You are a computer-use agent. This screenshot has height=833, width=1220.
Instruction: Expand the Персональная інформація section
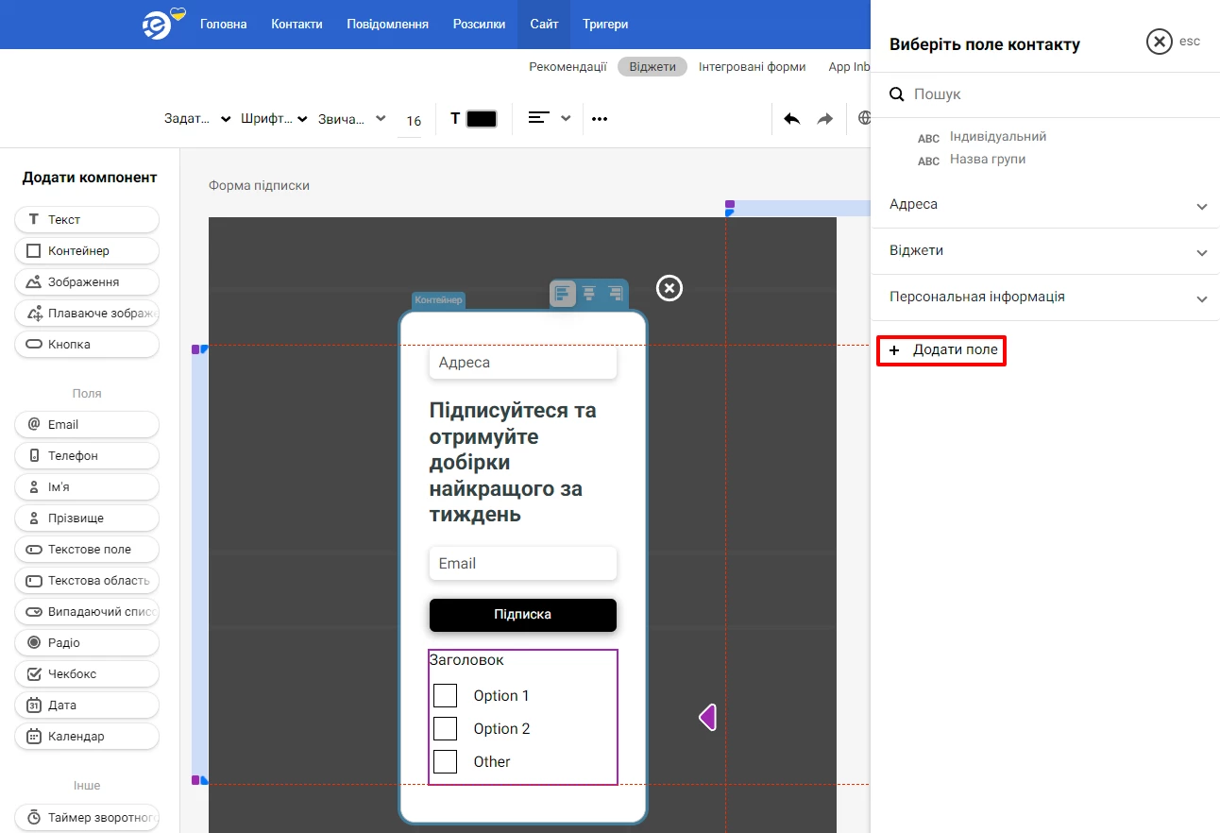click(1045, 297)
